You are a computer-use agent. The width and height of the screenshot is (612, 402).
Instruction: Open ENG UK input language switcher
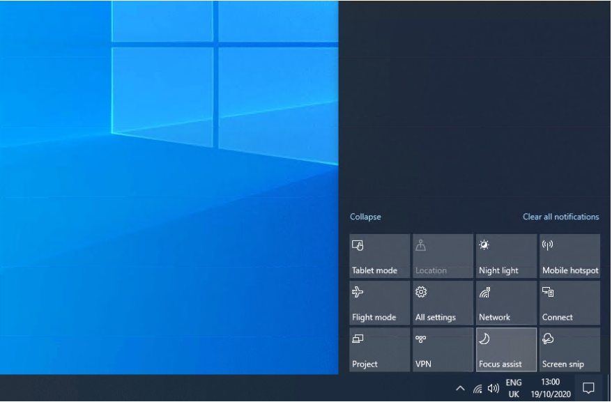pyautogui.click(x=514, y=388)
